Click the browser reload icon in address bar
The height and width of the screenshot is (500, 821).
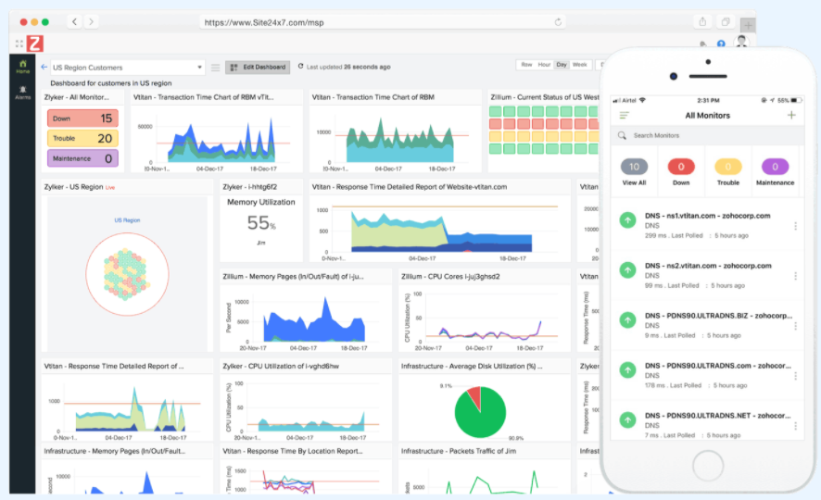[x=558, y=21]
